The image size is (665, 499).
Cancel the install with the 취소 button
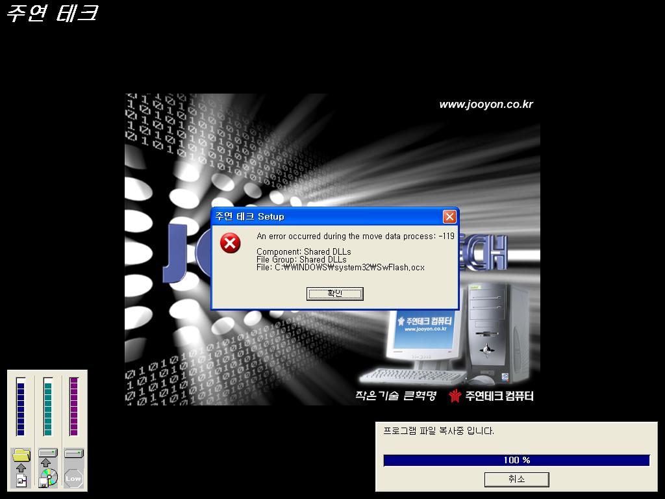point(516,479)
